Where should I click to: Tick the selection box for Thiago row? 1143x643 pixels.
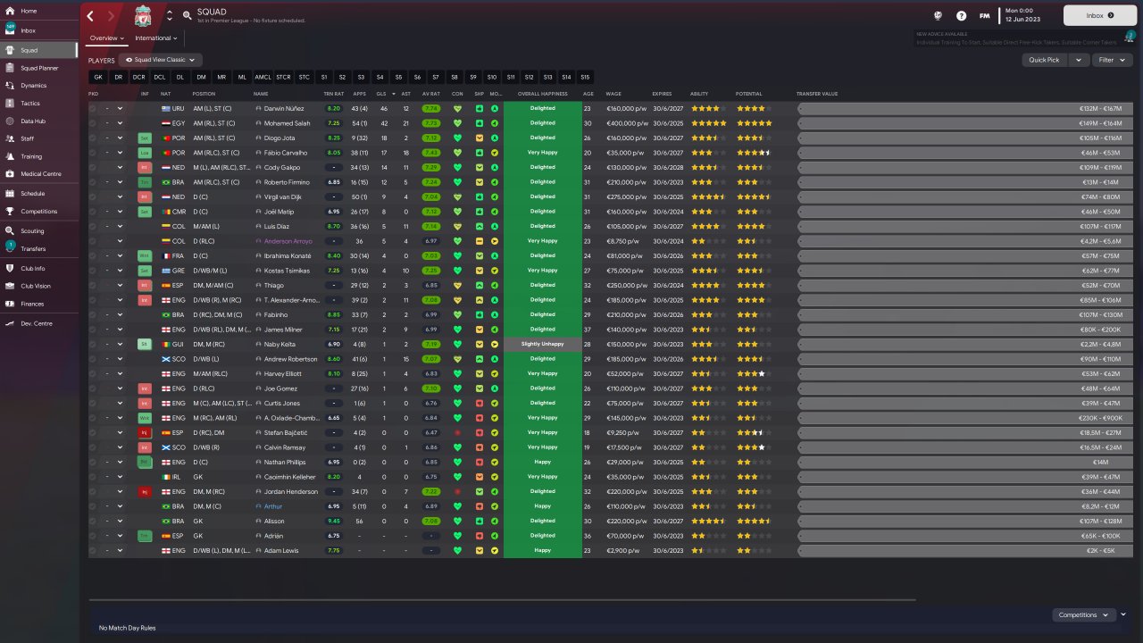[94, 285]
